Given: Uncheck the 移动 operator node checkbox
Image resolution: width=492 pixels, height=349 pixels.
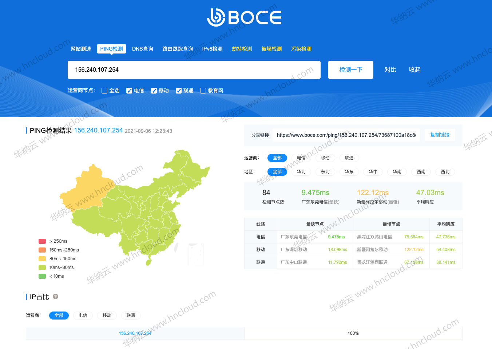Looking at the screenshot, I should coord(154,91).
